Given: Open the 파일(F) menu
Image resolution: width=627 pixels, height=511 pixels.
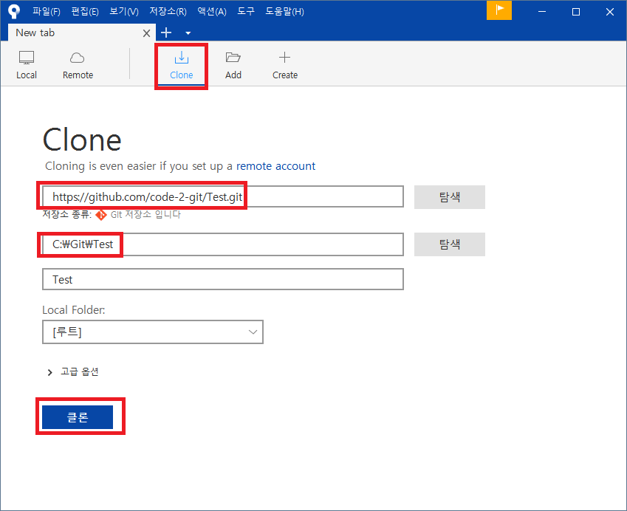Looking at the screenshot, I should (47, 11).
